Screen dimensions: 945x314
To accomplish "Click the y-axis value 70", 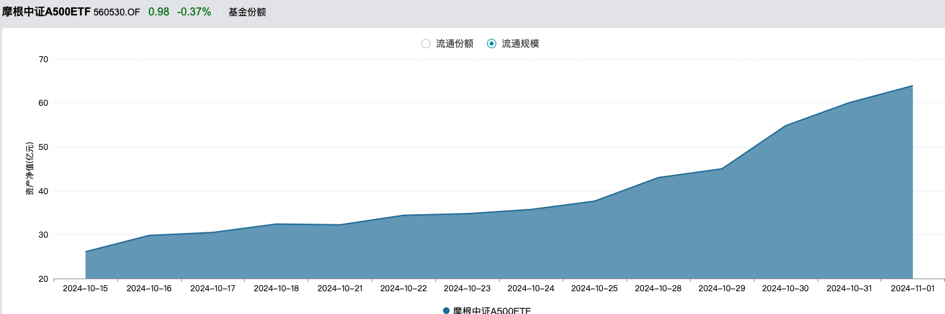I will point(44,59).
